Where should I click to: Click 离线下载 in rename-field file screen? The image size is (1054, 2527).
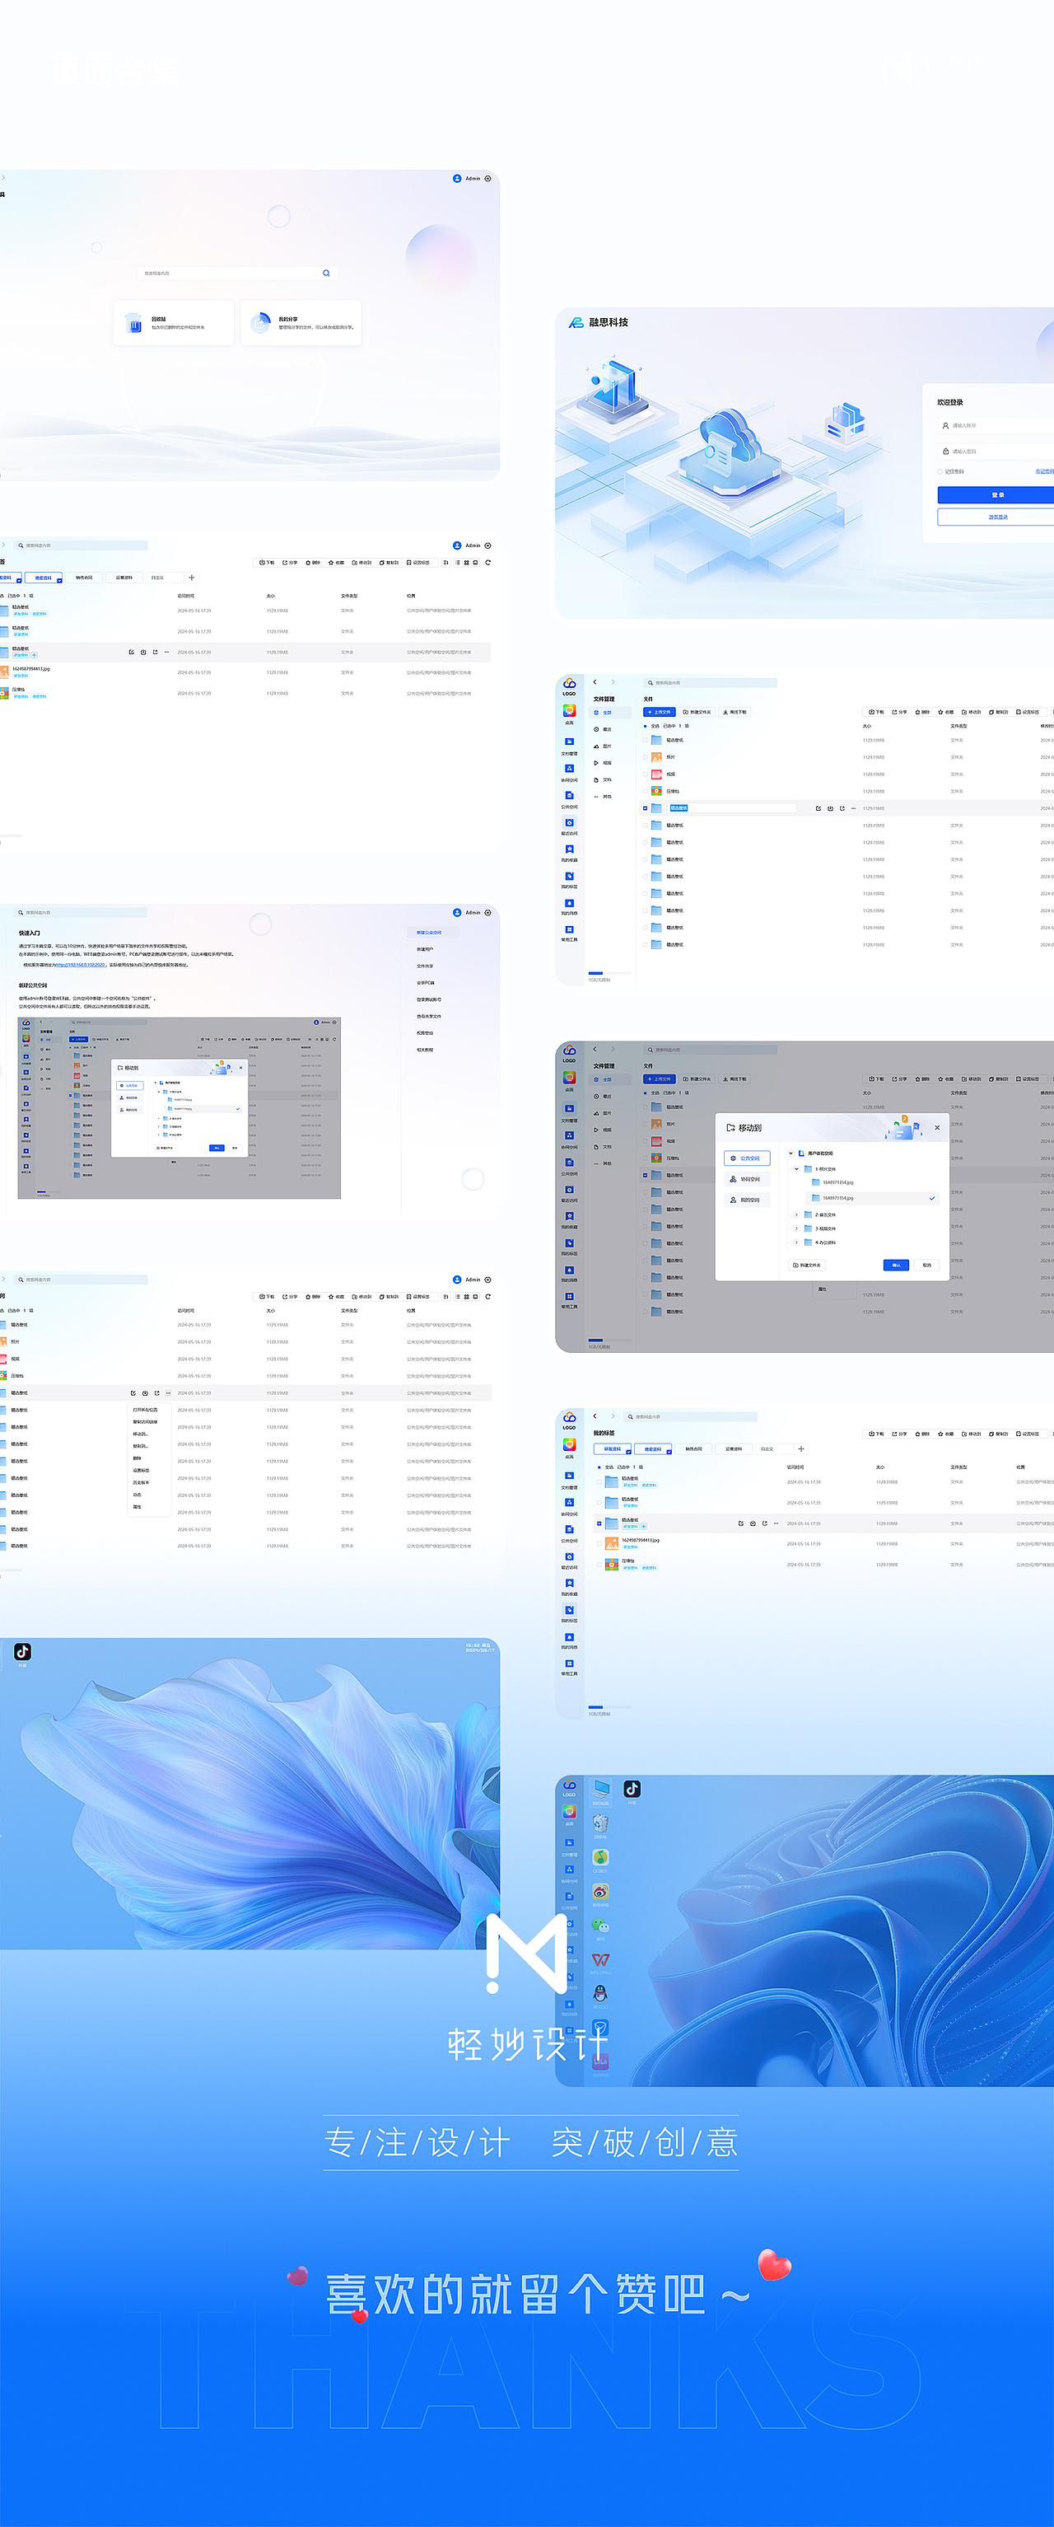735,712
